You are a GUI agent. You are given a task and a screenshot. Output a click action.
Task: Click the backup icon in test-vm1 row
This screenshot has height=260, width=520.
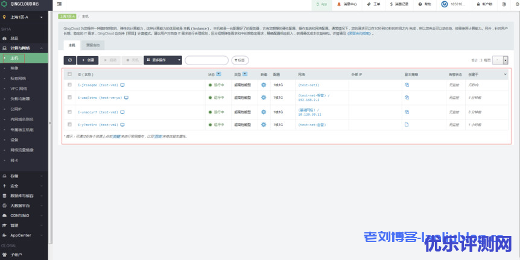point(407,125)
